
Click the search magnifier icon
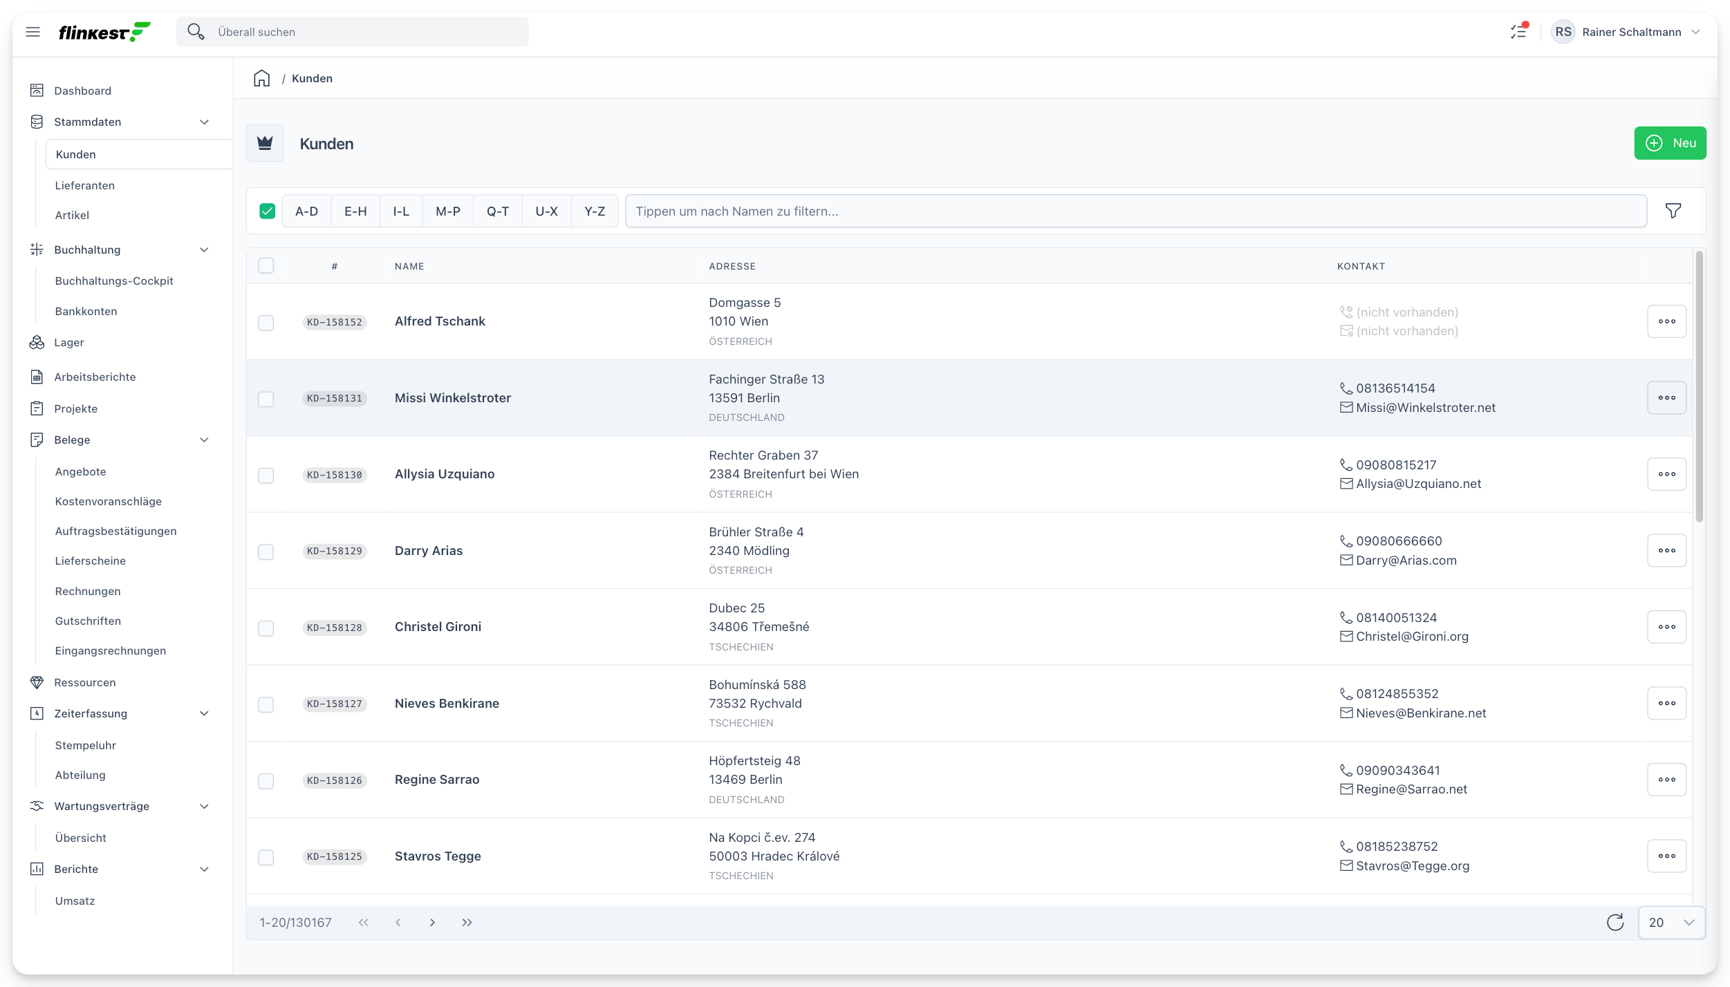click(196, 32)
